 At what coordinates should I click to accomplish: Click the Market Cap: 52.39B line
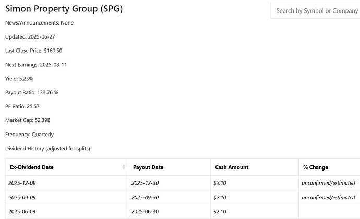(28, 120)
